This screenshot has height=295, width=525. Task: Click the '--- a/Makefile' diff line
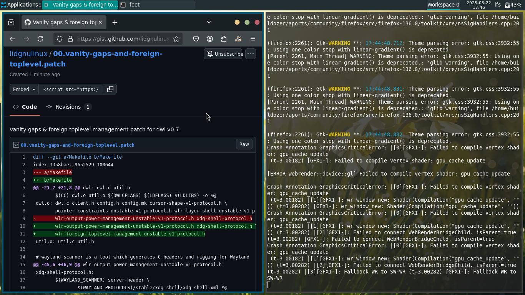click(x=53, y=172)
